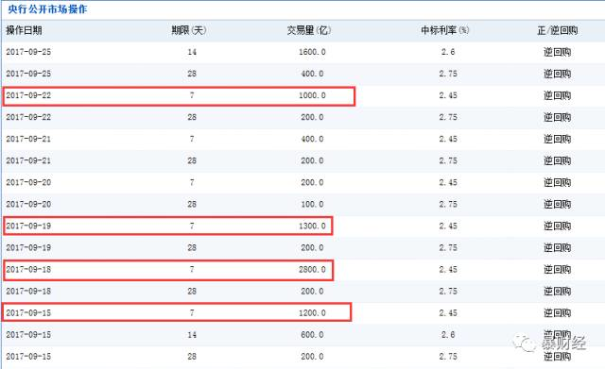
Task: Select the last 2017-09-15 28-day row date
Action: (x=28, y=357)
